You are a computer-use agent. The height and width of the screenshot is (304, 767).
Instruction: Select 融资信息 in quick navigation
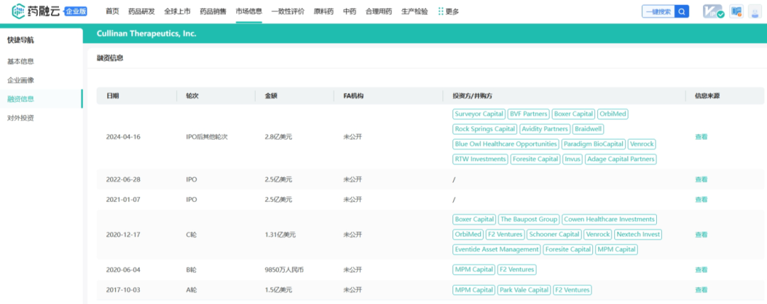point(21,99)
